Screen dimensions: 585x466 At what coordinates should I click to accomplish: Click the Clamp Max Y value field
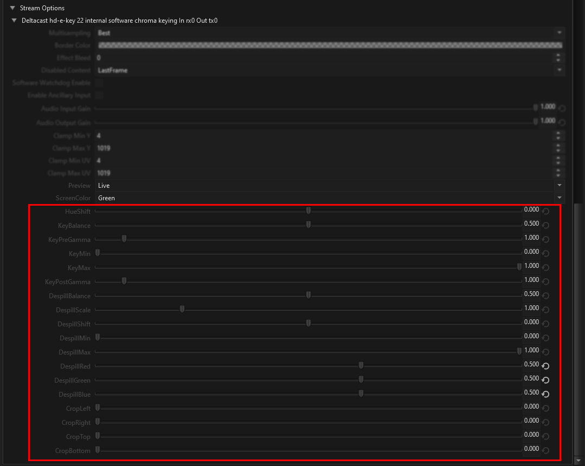324,148
